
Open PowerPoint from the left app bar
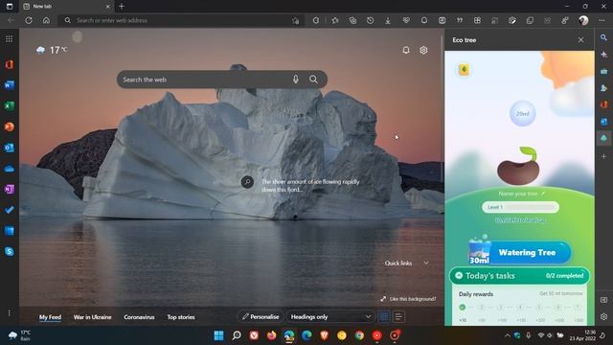click(10, 126)
